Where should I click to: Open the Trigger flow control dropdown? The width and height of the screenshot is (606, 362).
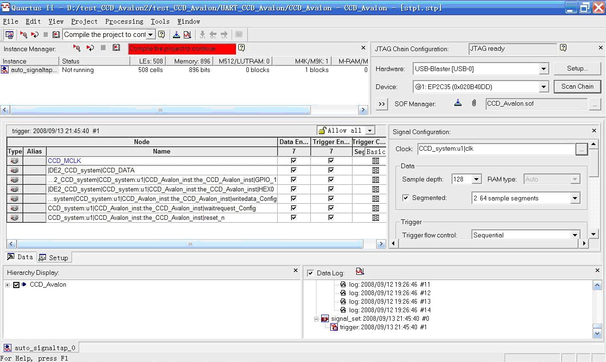click(575, 235)
